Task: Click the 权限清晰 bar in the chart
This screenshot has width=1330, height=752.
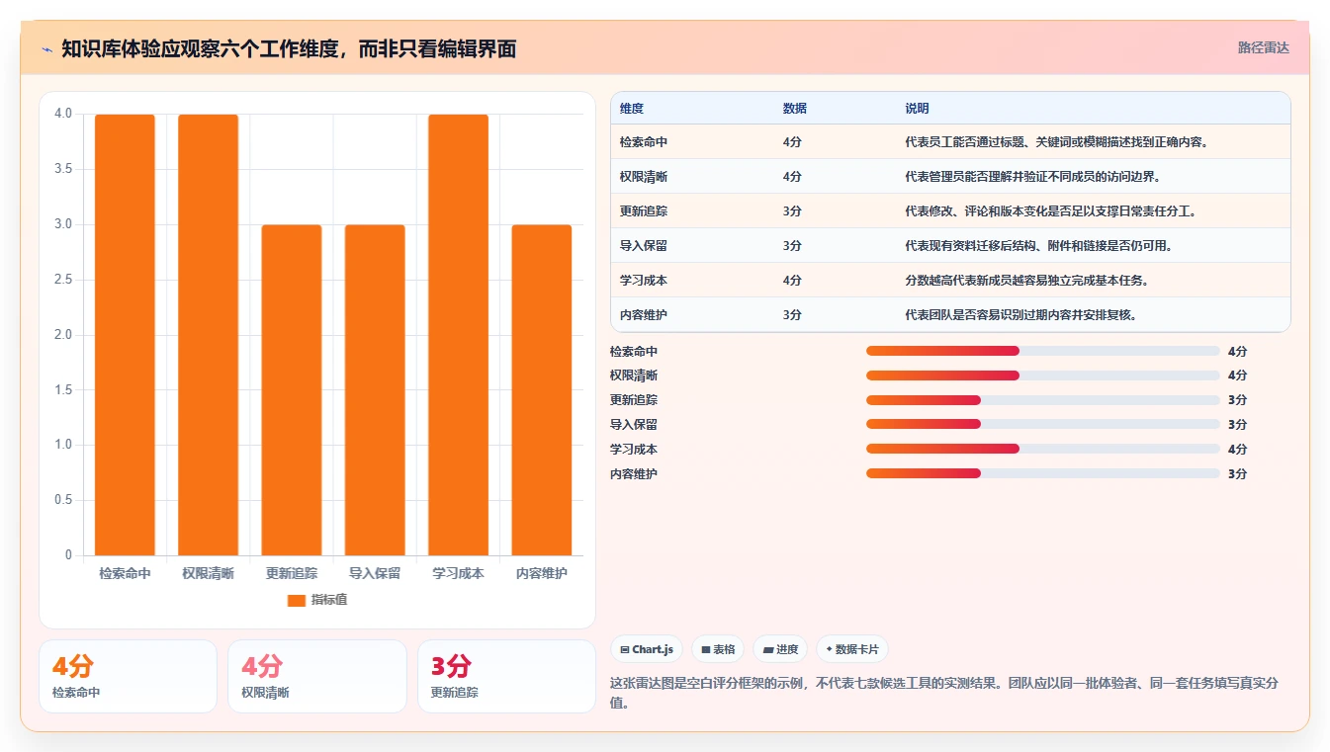Action: tap(209, 335)
